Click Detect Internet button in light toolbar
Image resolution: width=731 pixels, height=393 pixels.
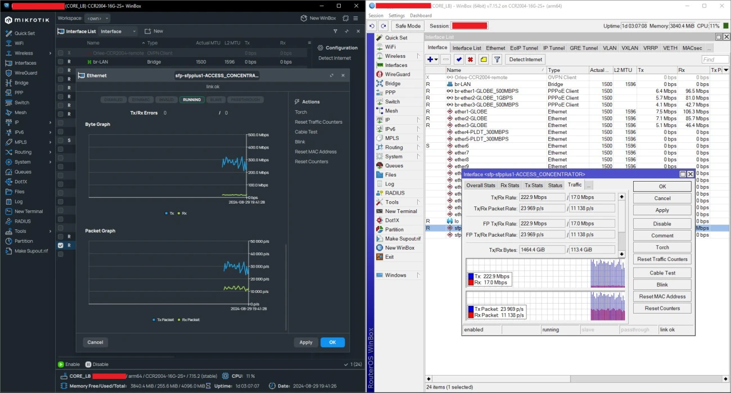(x=526, y=59)
